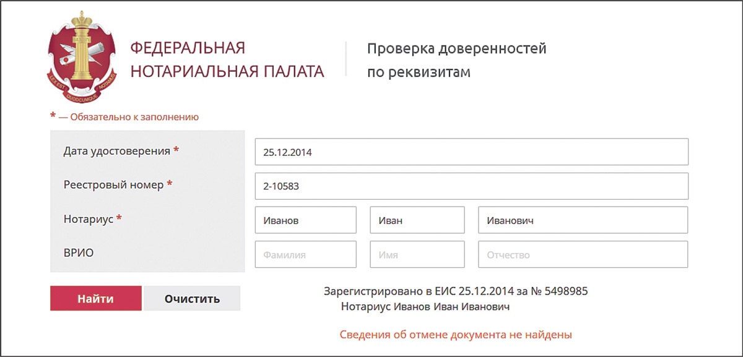The height and width of the screenshot is (357, 743).
Task: Click the notary patronymic field Иванович
Action: tap(583, 220)
